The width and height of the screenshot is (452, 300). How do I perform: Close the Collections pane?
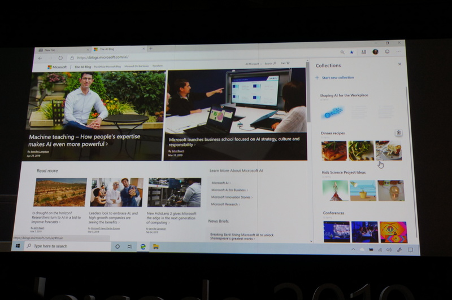399,64
